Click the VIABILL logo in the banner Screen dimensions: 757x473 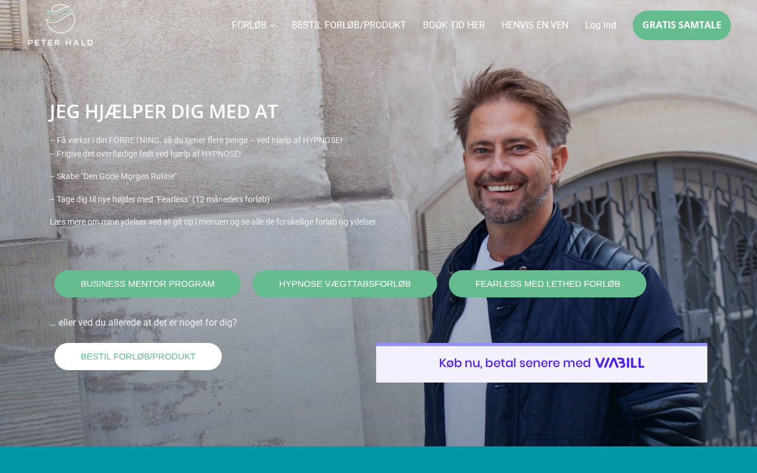[619, 363]
